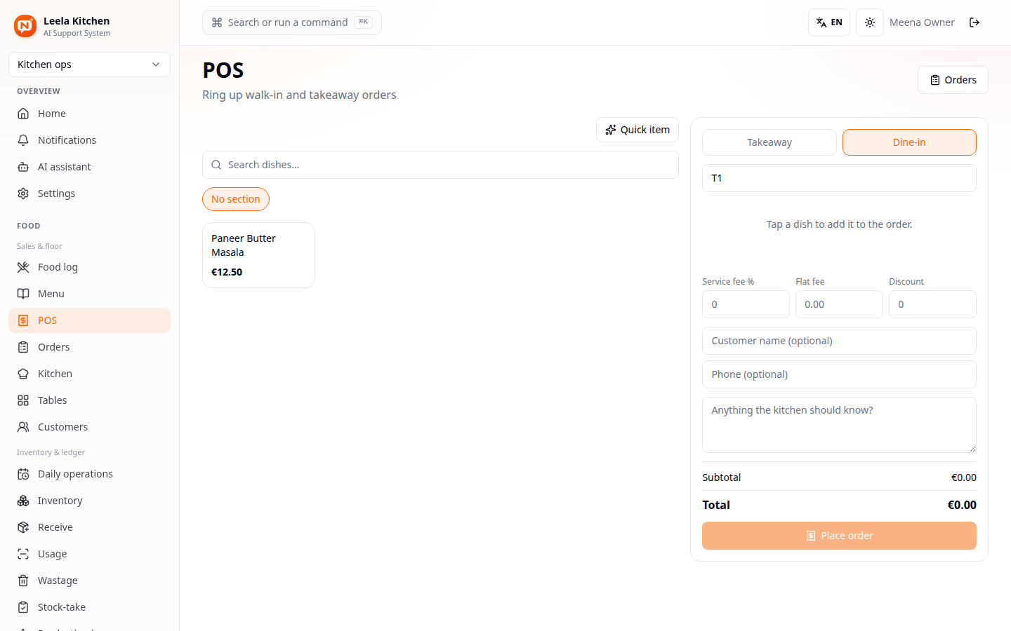
Task: Open the EN language switcher
Action: (829, 22)
